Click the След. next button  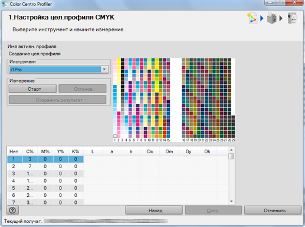coord(214,210)
